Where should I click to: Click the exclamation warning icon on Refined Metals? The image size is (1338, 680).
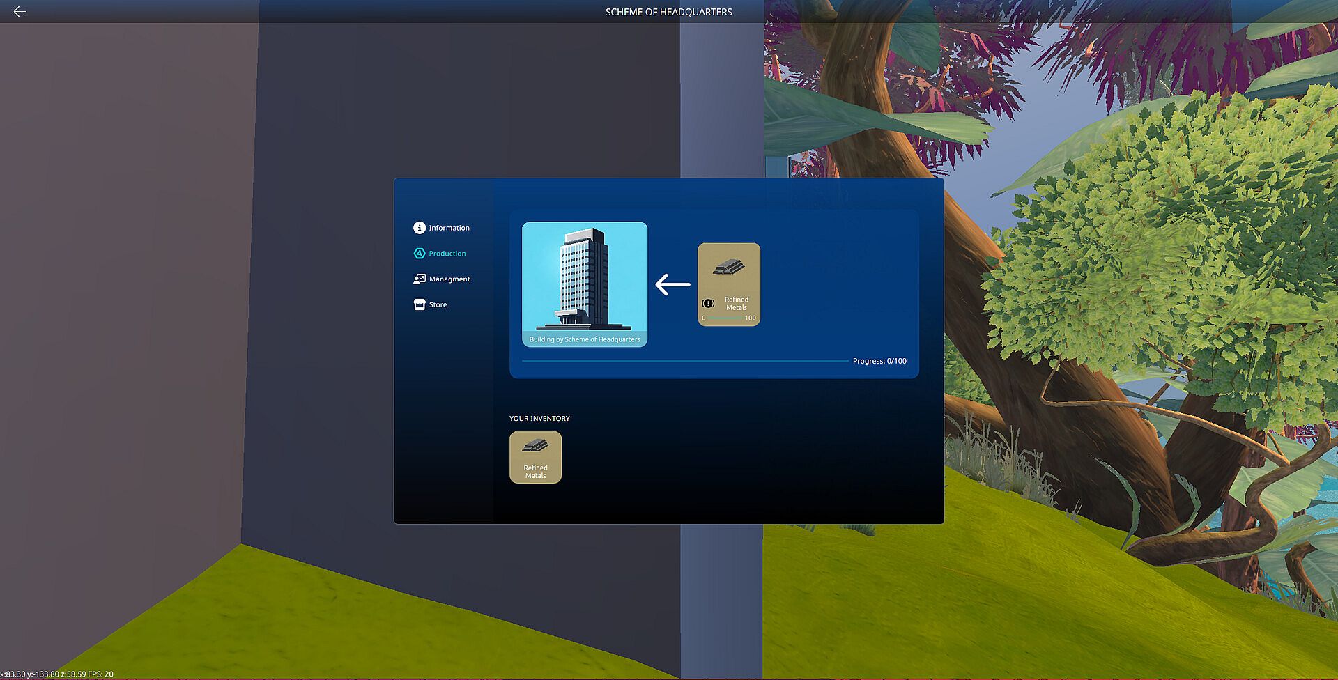pyautogui.click(x=708, y=303)
